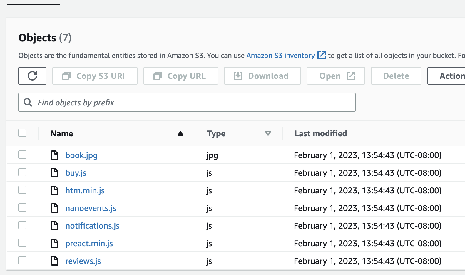This screenshot has width=465, height=275.
Task: Check the notifications.js row checkbox
Action: [x=22, y=225]
